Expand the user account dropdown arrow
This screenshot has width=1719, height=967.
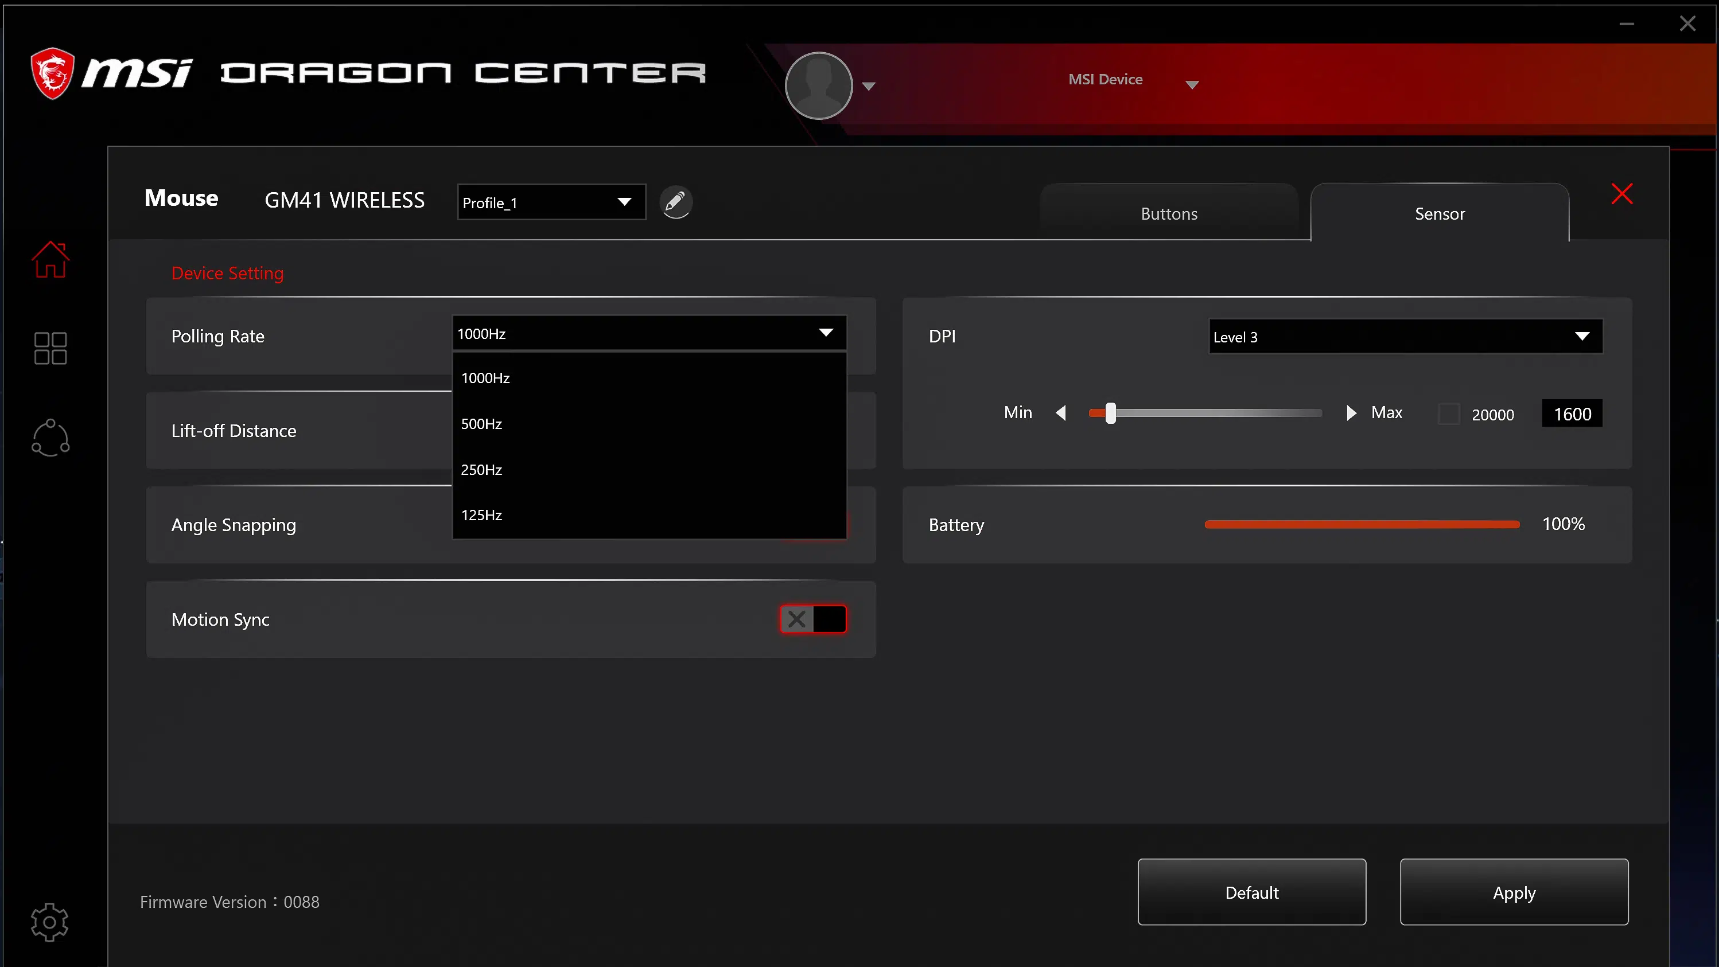coord(868,86)
